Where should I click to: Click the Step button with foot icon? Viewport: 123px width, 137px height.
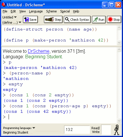point(53,20)
